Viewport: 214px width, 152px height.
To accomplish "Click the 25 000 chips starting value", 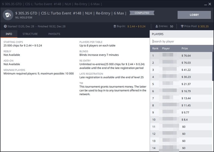I will (x=23, y=46).
